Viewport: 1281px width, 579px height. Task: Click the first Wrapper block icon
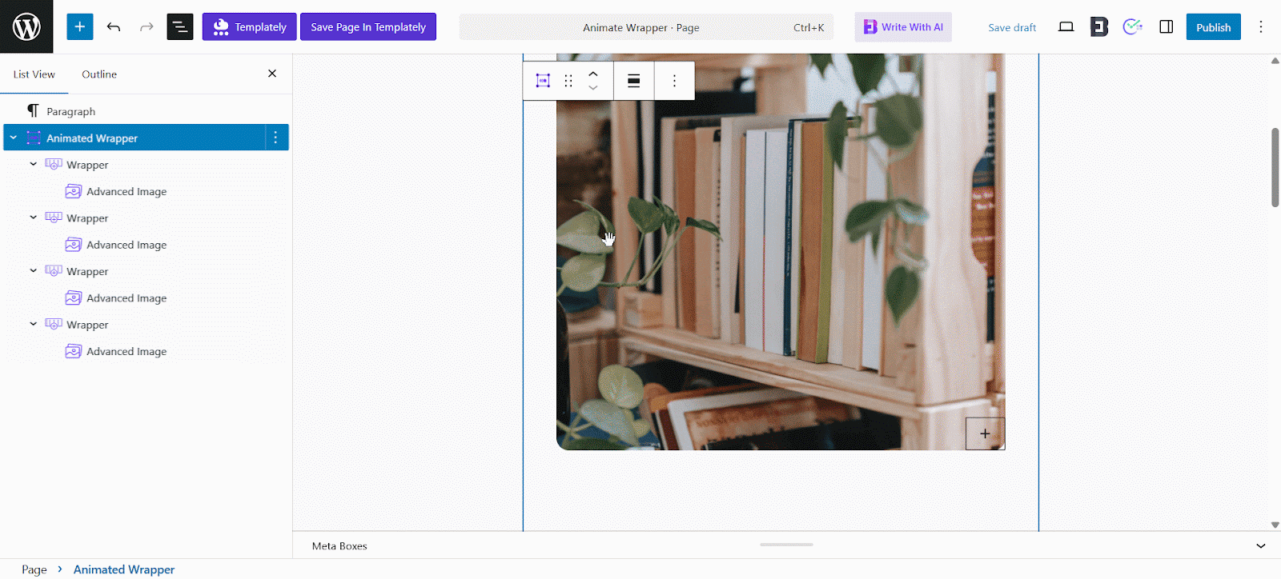[54, 164]
